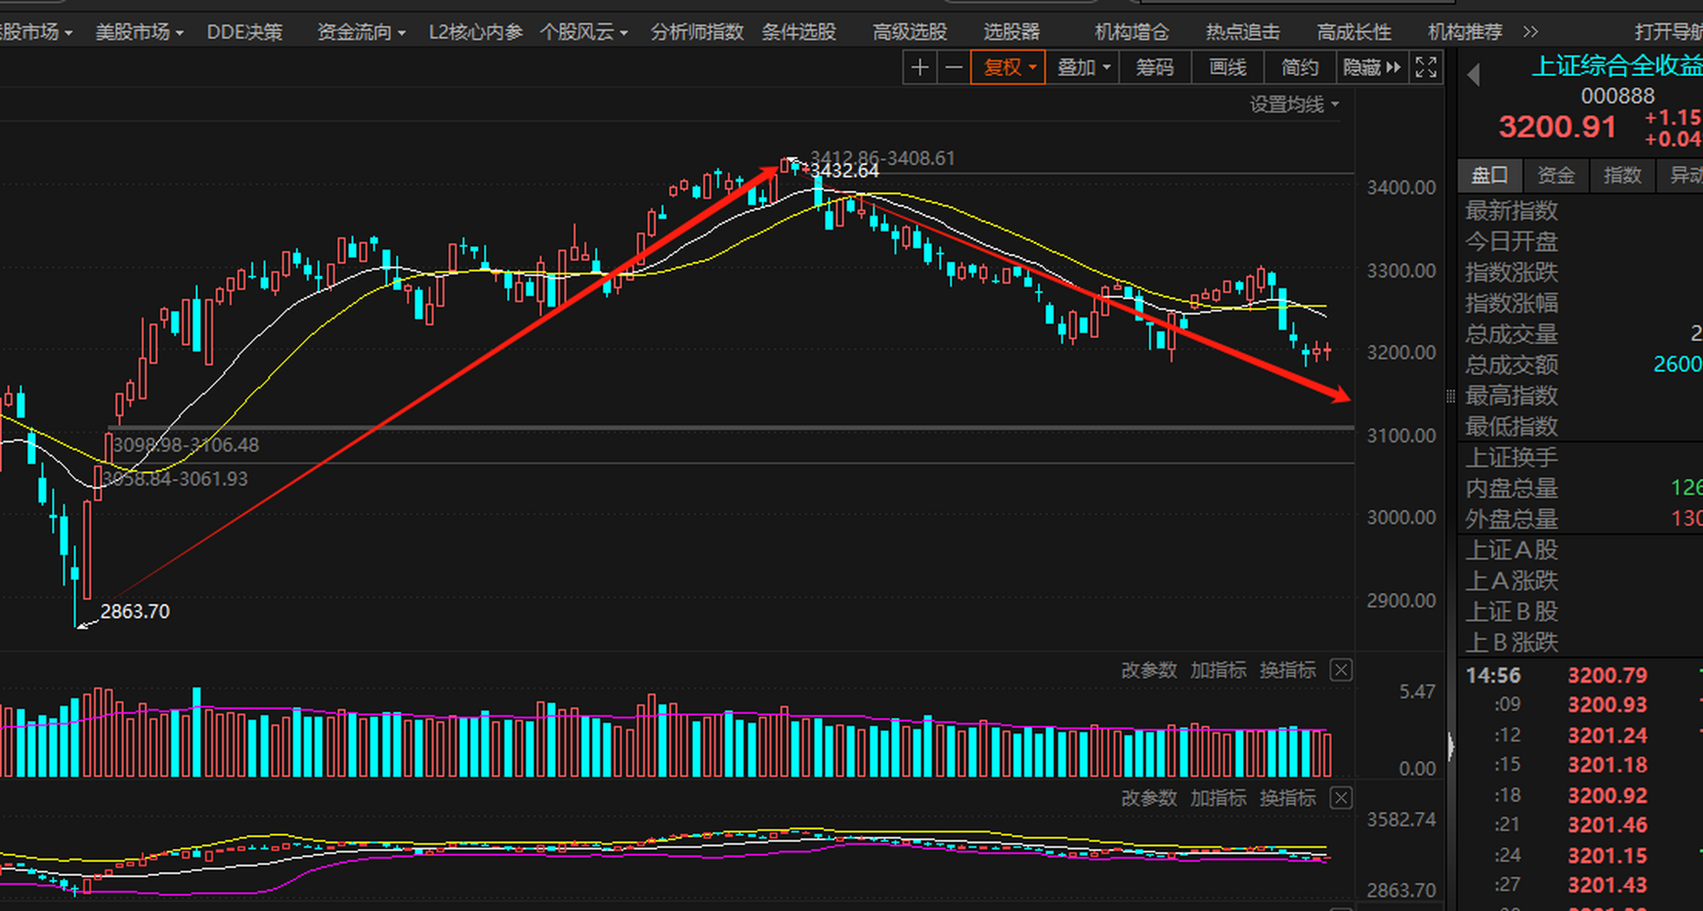Viewport: 1703px width, 911px height.
Task: Click gap label 3058.84-3061.93
Action: 175,479
